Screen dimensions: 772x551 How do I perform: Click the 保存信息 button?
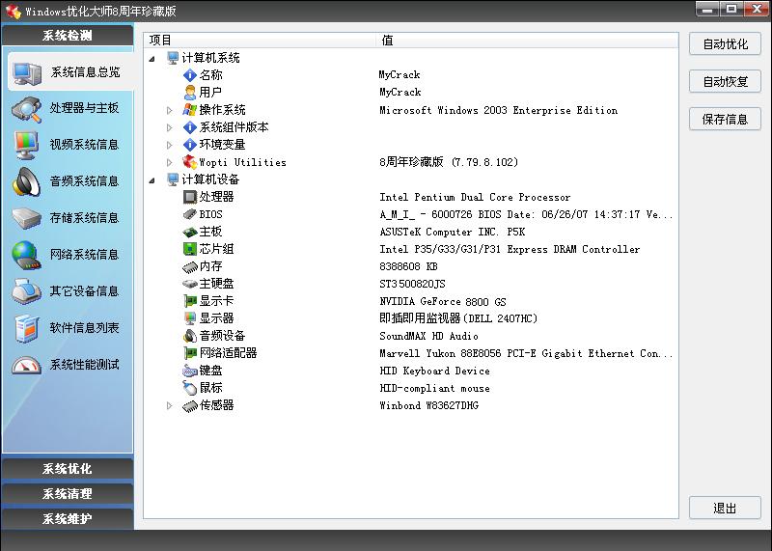tap(726, 119)
